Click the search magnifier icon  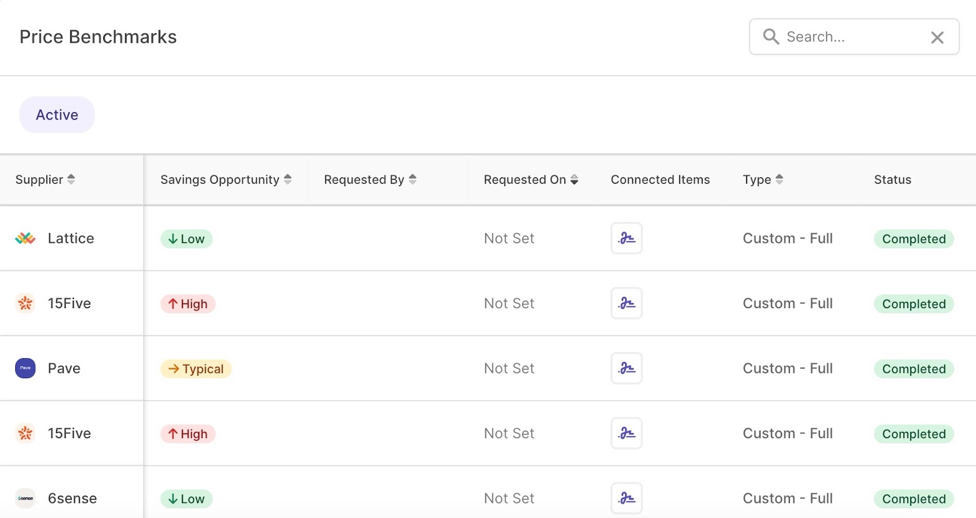pyautogui.click(x=771, y=37)
